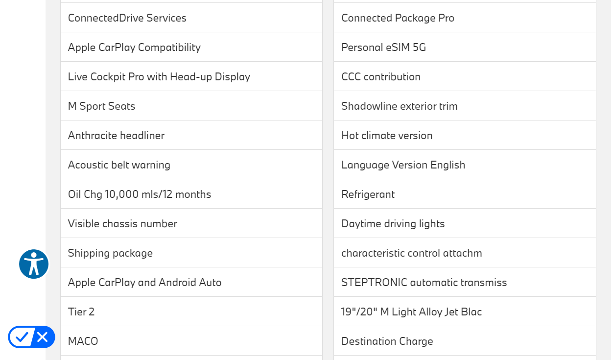Click the ConnectedDrive Services row
This screenshot has width=613, height=360.
coord(127,18)
